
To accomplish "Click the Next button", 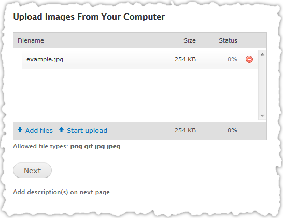I will pyautogui.click(x=32, y=170).
